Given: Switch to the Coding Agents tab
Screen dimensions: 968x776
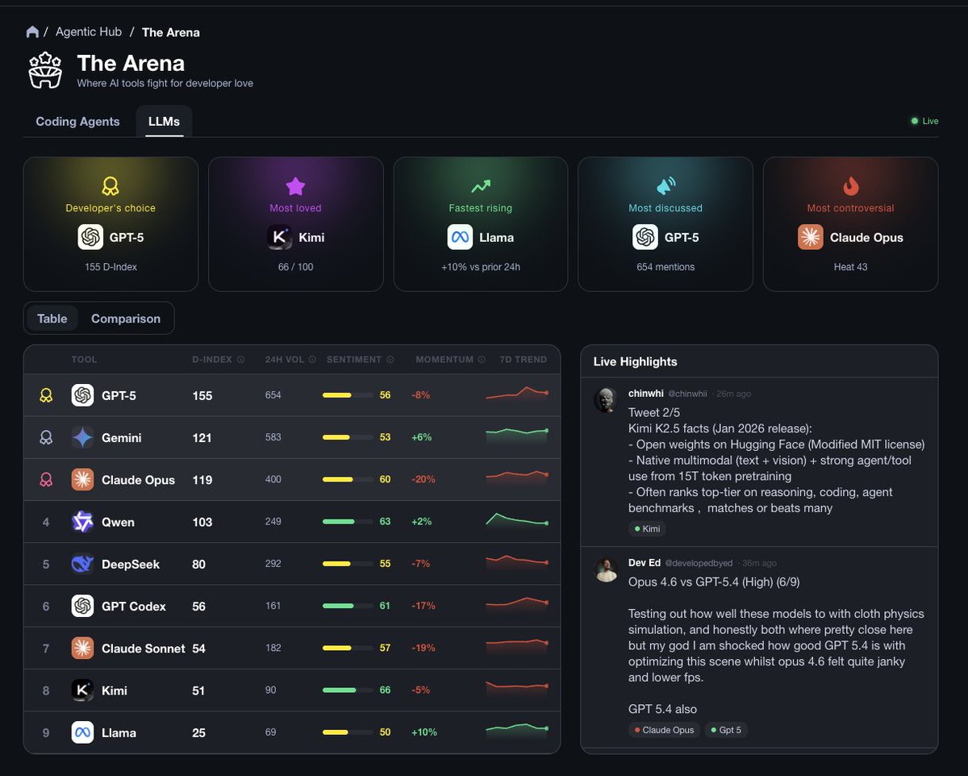Looking at the screenshot, I should [77, 122].
